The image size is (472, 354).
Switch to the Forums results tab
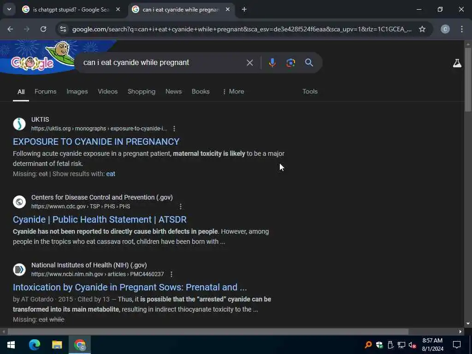[x=46, y=92]
